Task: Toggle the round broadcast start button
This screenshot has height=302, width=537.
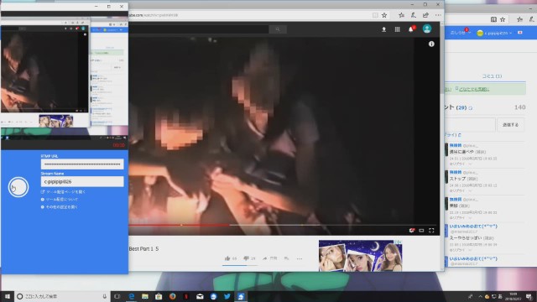Action: (x=18, y=187)
